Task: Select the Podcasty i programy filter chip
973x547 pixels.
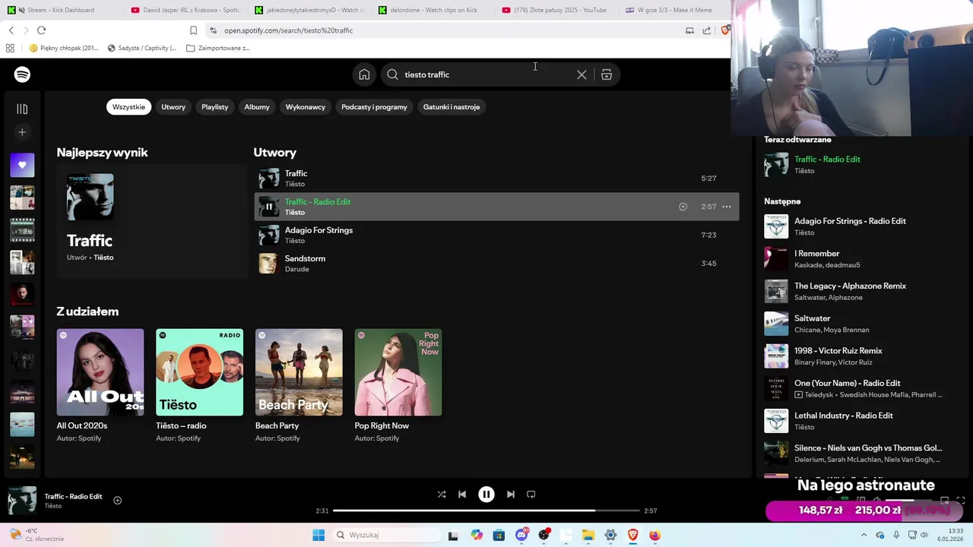Action: pos(374,107)
